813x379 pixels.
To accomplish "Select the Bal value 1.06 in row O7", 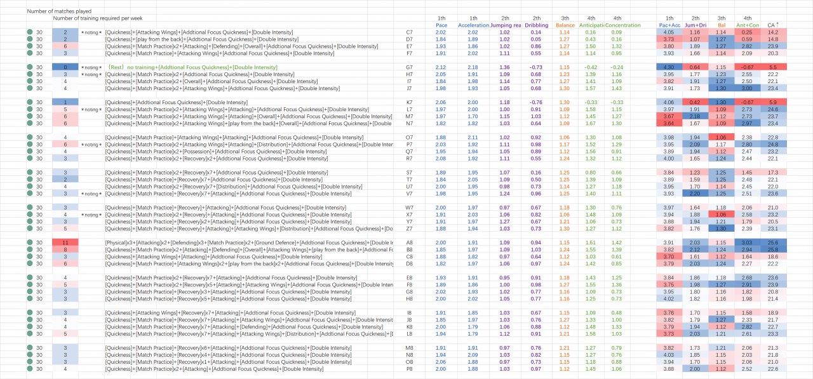I will coord(721,137).
